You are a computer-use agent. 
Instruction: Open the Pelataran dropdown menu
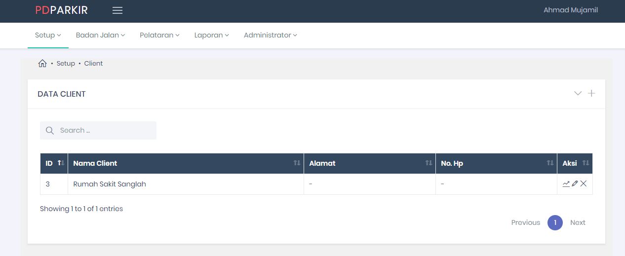pyautogui.click(x=159, y=36)
